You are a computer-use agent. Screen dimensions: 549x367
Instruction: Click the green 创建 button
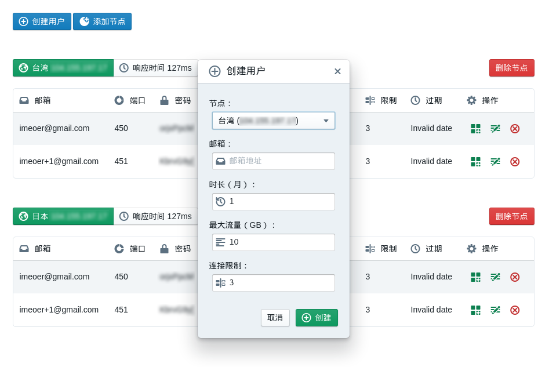(317, 318)
